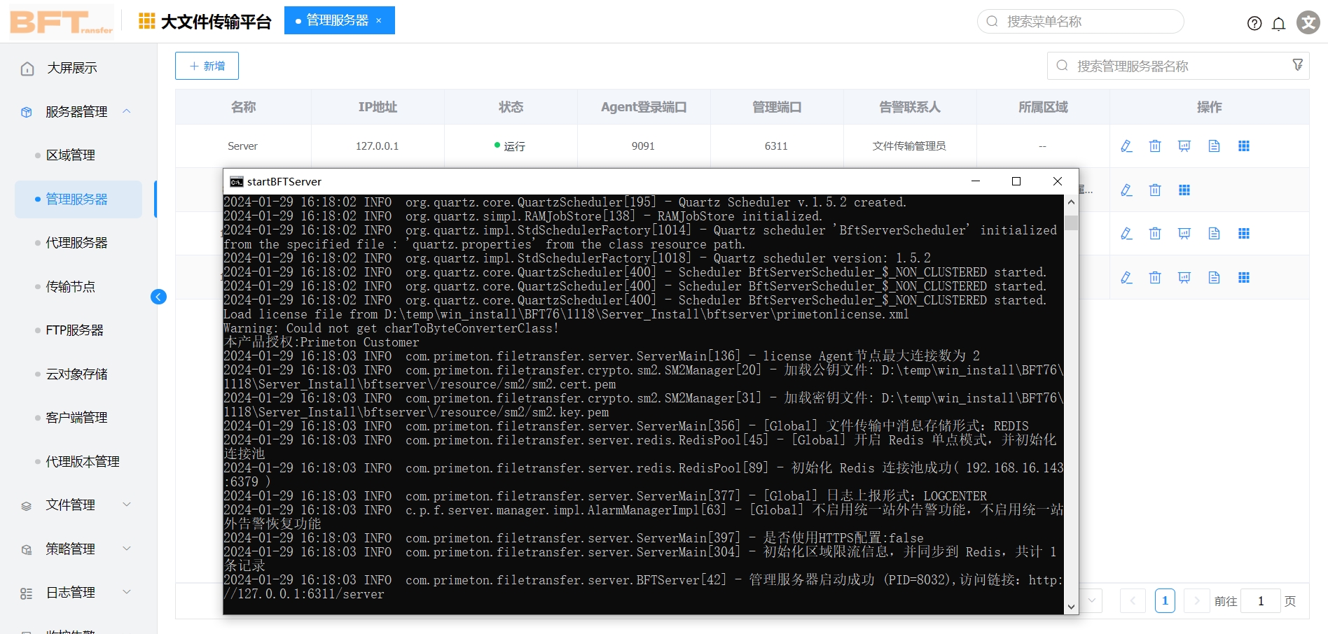The height and width of the screenshot is (634, 1328).
Task: Click the 新增 button
Action: [207, 66]
